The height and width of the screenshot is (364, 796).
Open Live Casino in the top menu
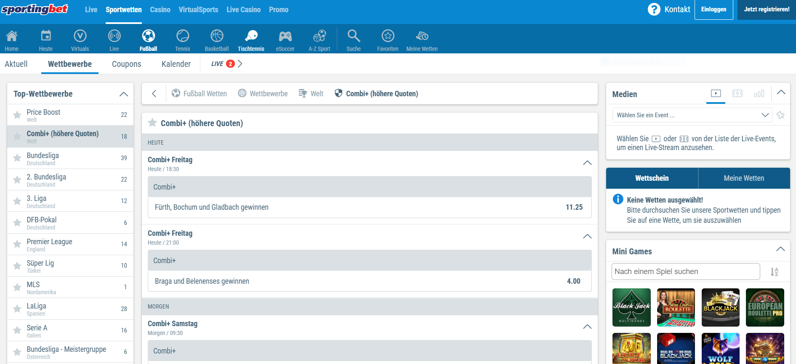[x=243, y=10]
